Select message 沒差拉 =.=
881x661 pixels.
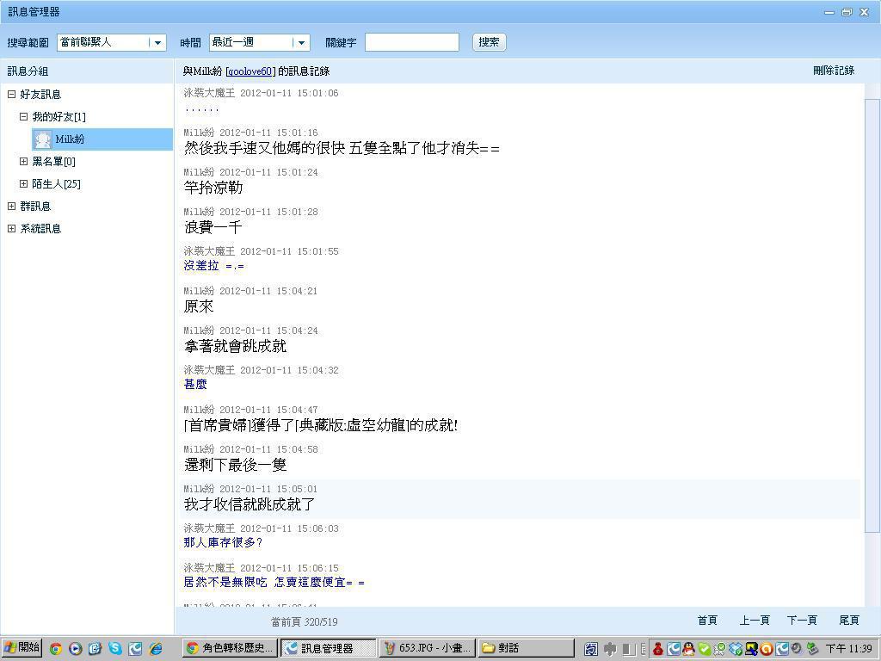tap(214, 265)
